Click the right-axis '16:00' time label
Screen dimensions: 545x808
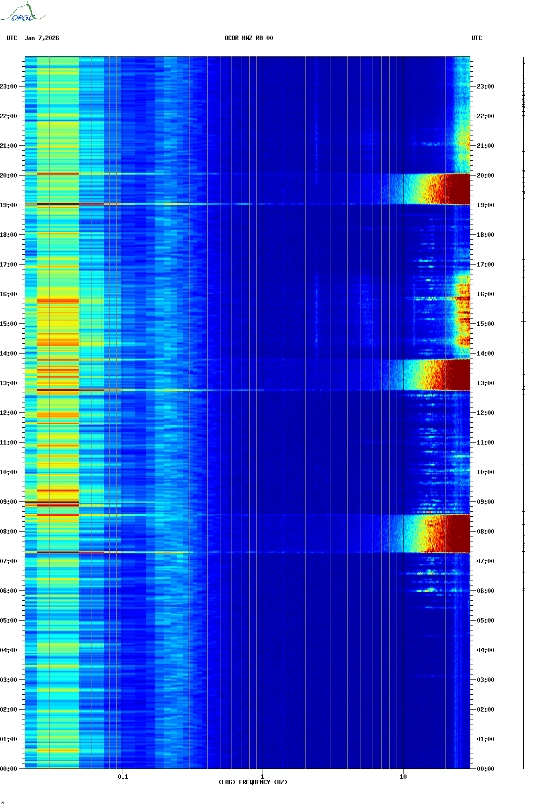pyautogui.click(x=486, y=294)
